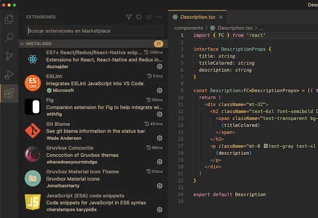Click the components breadcrumb
This screenshot has height=218, width=318.
pos(189,28)
